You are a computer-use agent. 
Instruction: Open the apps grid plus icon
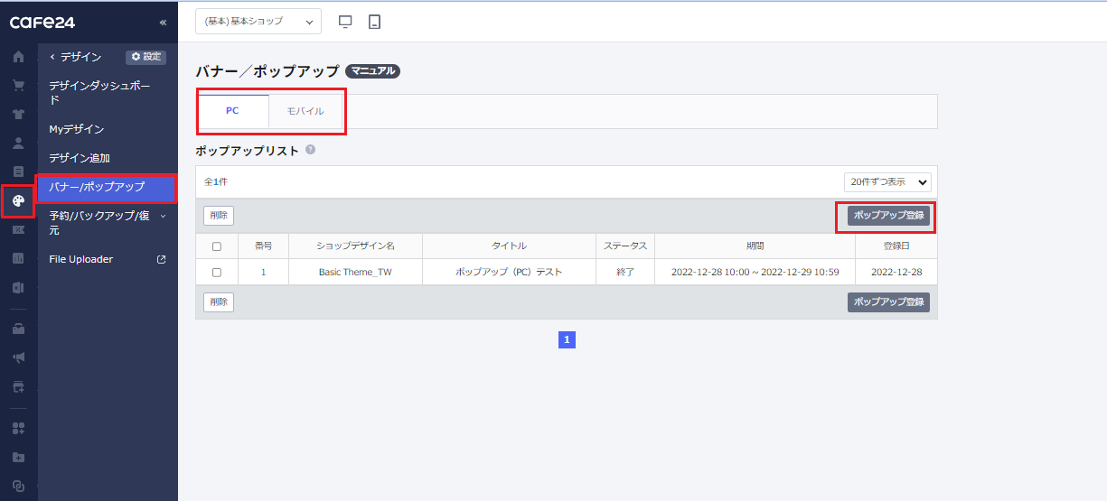click(18, 428)
